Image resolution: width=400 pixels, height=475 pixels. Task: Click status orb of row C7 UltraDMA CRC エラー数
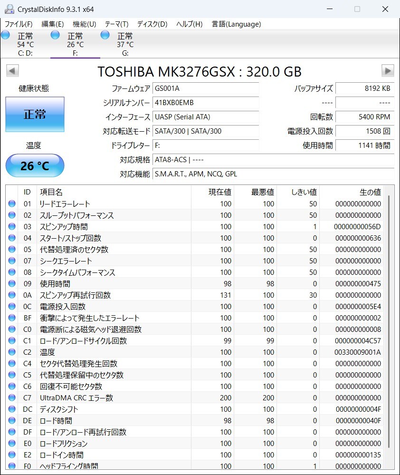12,397
